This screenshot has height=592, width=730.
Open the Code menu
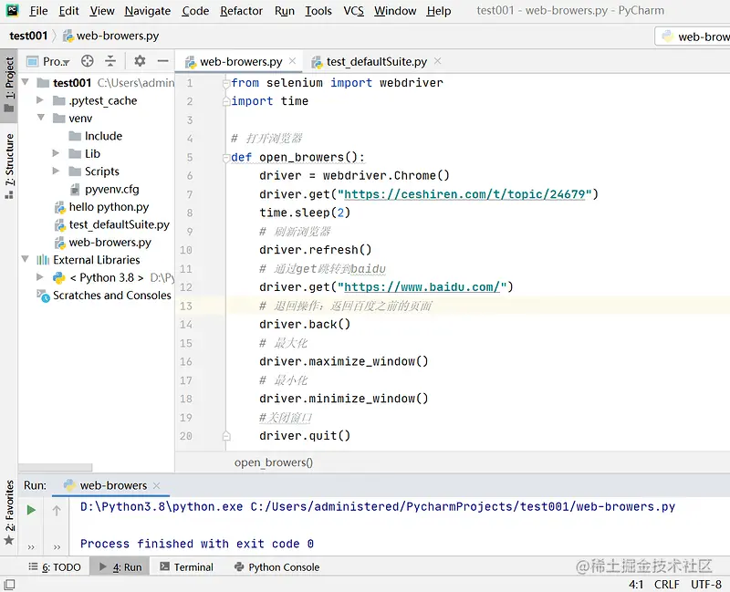(195, 11)
